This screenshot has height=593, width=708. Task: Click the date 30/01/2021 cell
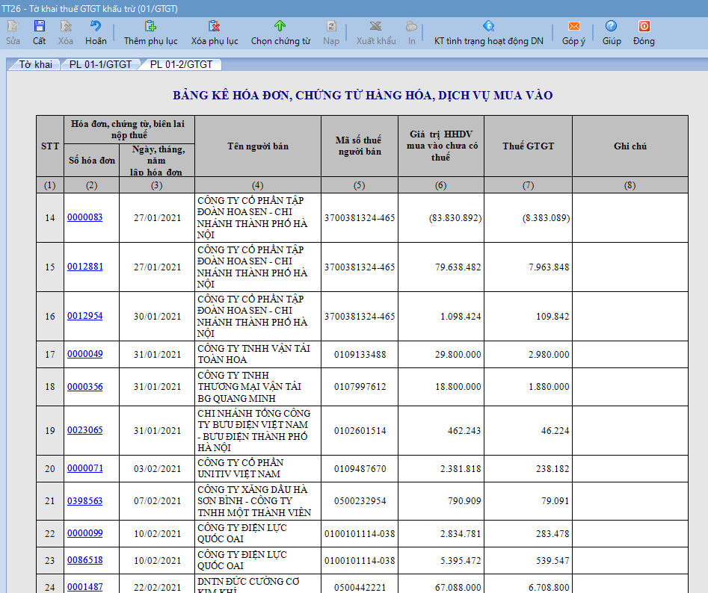[x=157, y=316]
